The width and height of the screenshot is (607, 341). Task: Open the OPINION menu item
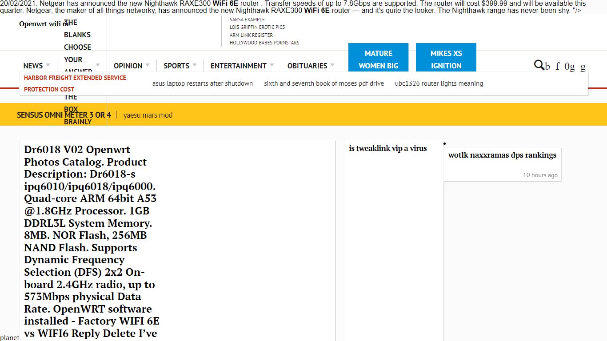pos(128,66)
